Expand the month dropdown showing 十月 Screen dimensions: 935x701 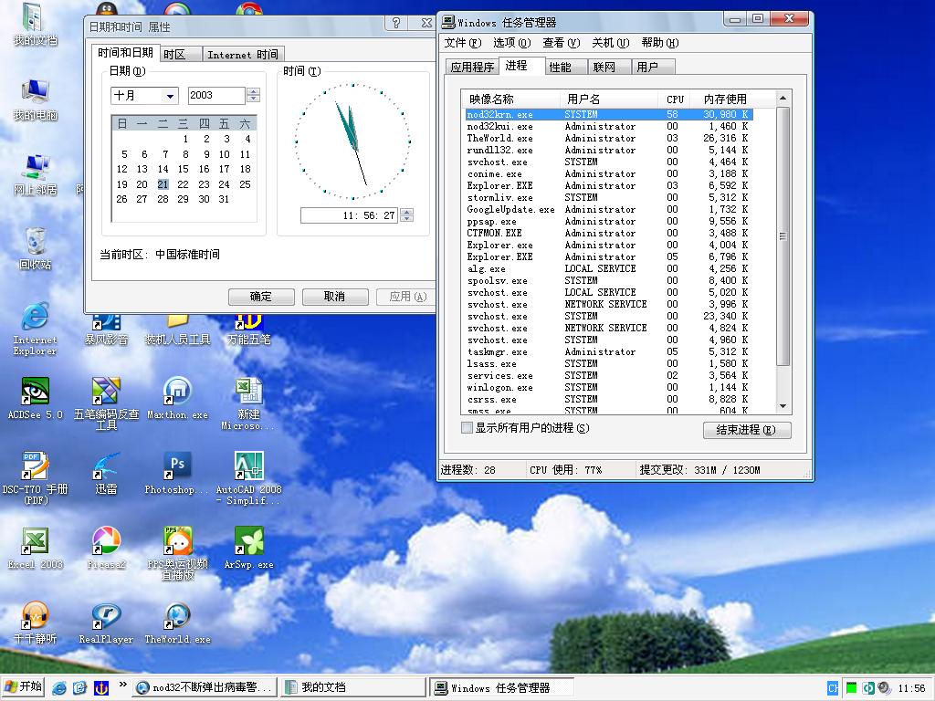click(170, 96)
